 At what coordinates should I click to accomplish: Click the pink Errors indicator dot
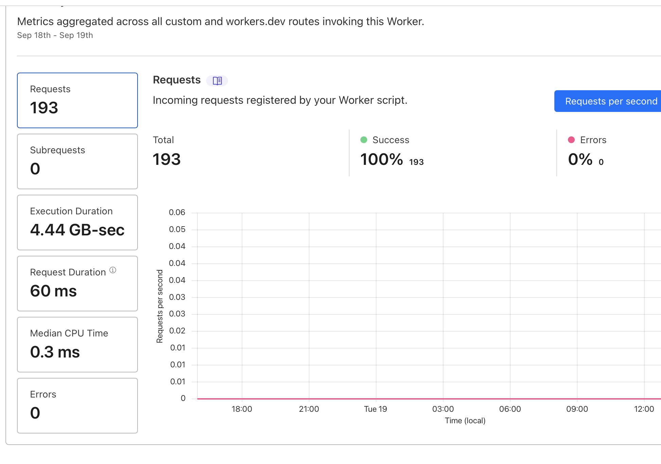(572, 140)
